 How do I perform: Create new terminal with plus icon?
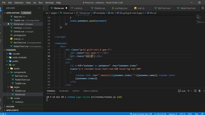tap(188, 91)
